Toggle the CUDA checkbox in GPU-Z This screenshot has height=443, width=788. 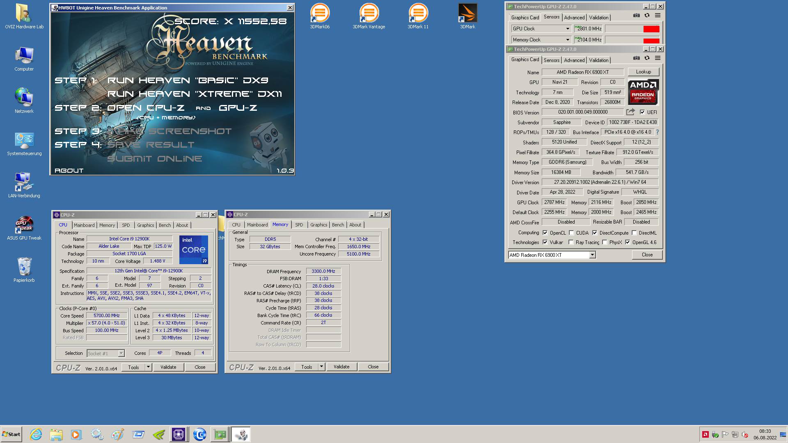point(571,233)
